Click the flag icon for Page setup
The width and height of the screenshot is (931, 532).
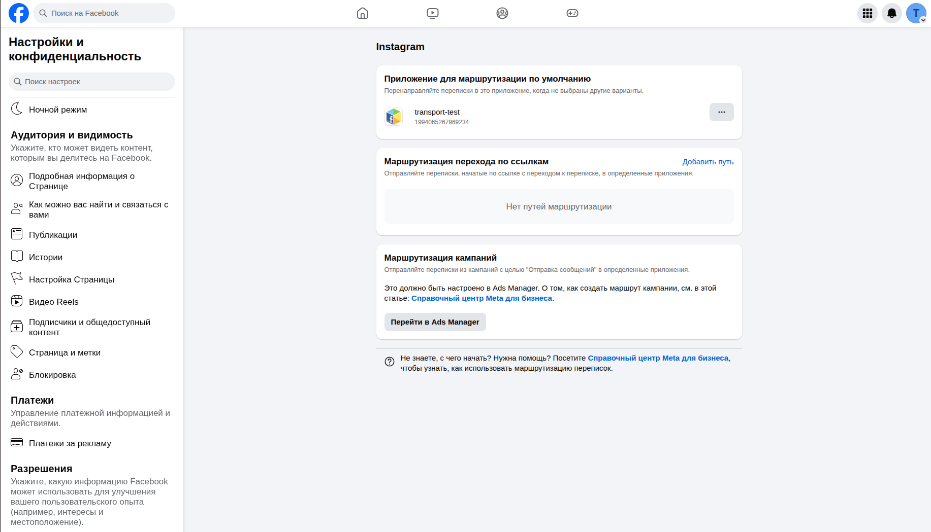coord(17,278)
